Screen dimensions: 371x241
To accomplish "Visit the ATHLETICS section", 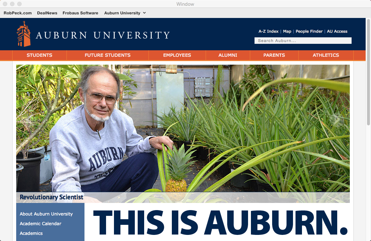I will pos(326,55).
